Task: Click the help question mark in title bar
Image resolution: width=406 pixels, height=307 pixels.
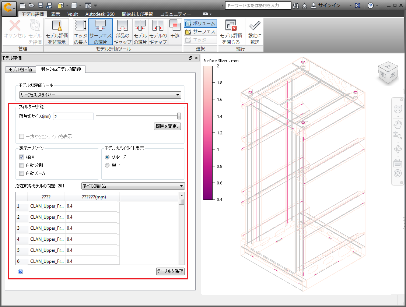Action: (x=371, y=6)
